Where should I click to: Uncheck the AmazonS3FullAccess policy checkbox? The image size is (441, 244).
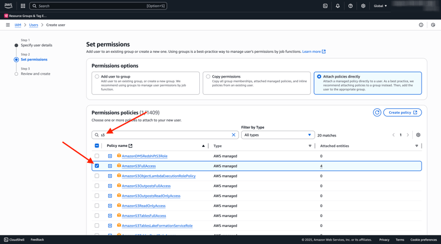[97, 166]
